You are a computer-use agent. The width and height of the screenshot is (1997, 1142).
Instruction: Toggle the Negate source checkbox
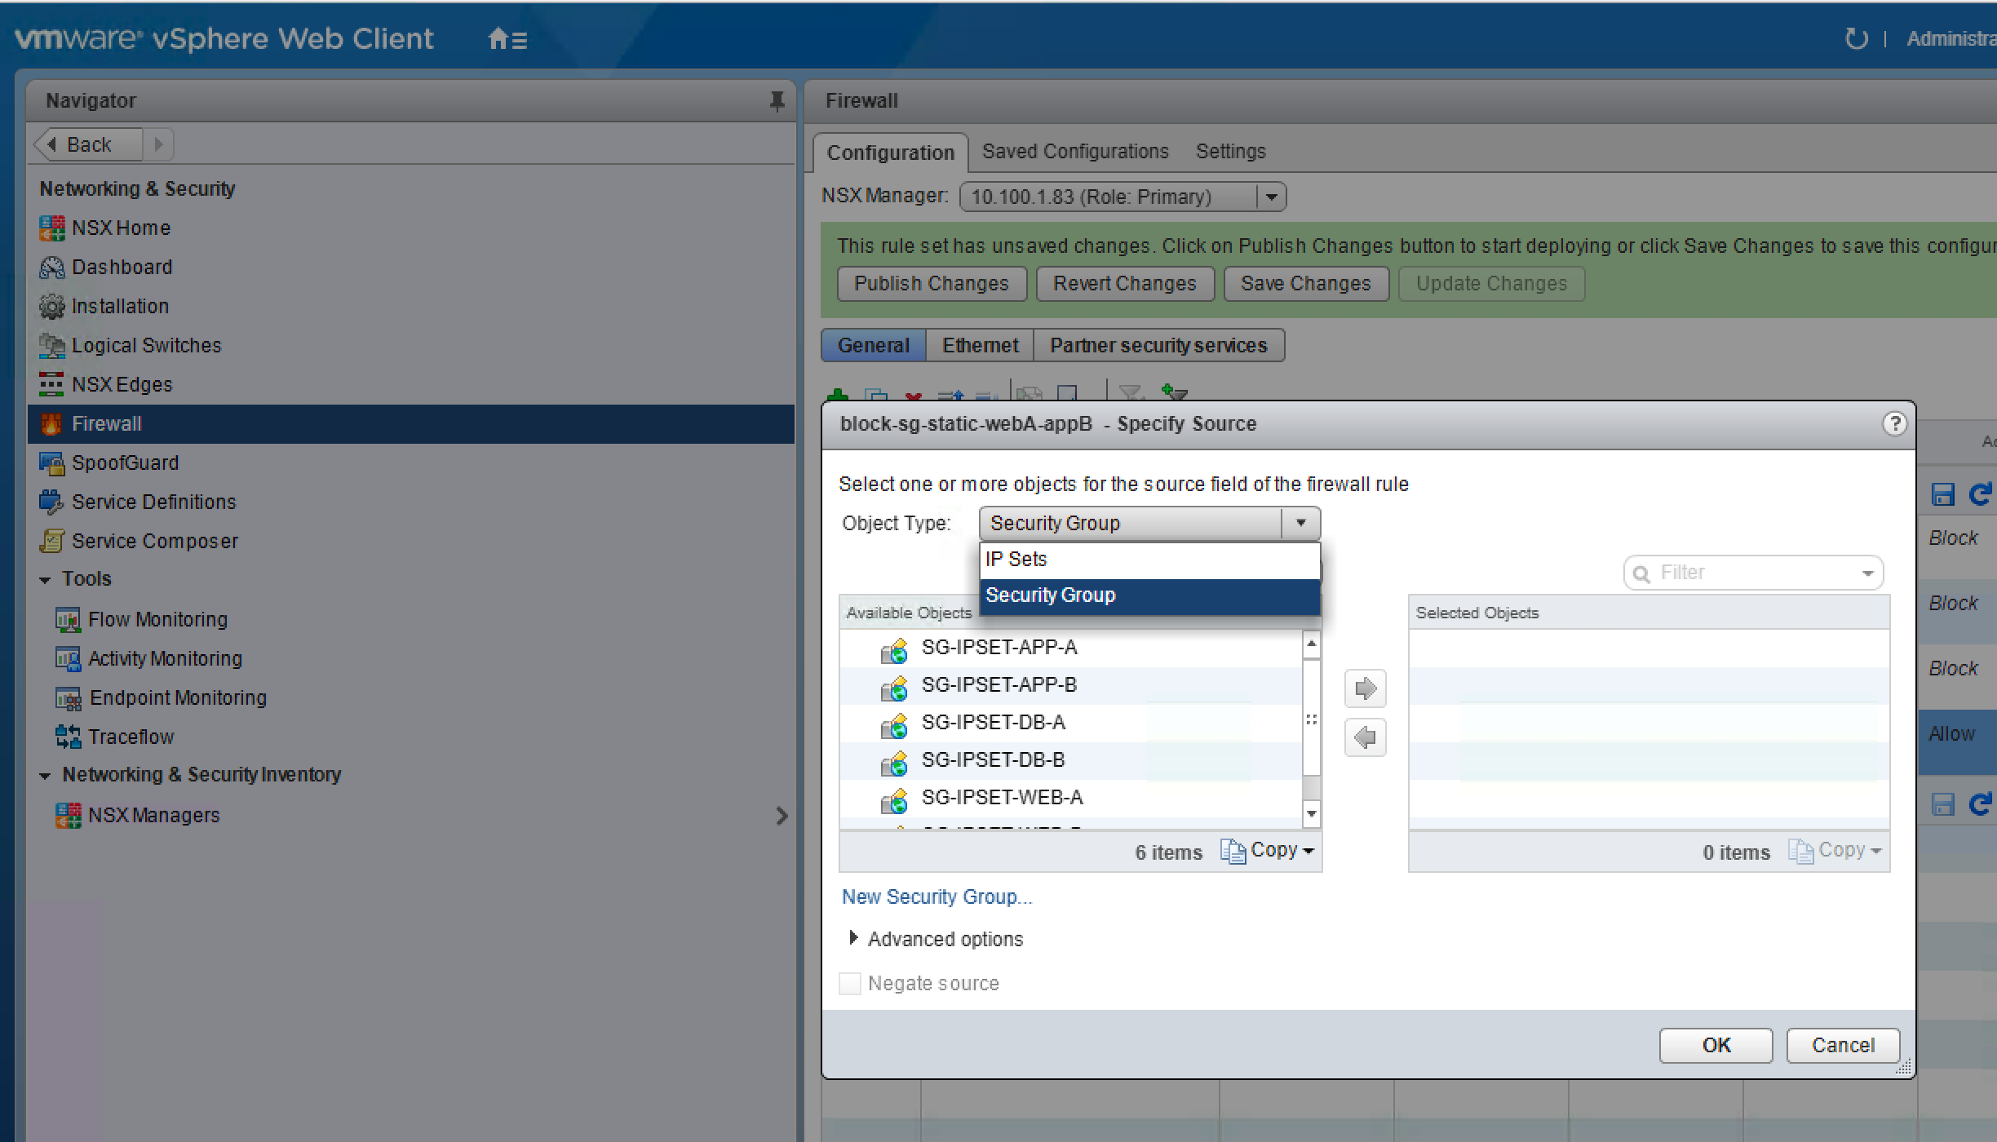click(x=850, y=983)
